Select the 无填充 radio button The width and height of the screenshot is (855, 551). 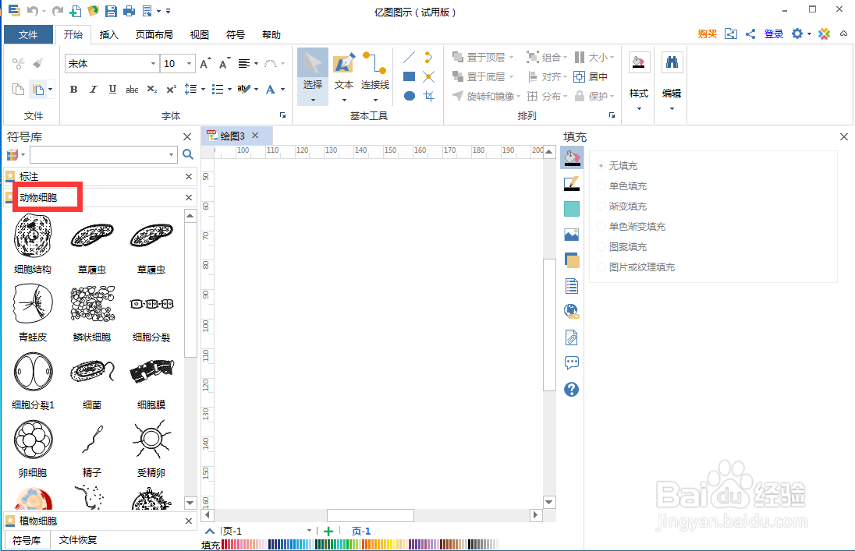pyautogui.click(x=600, y=165)
